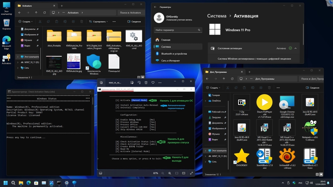Image resolution: width=333 pixels, height=187 pixels.
Task: Open three-dot menu in Доп_Программы toolbar
Action: tap(278, 88)
